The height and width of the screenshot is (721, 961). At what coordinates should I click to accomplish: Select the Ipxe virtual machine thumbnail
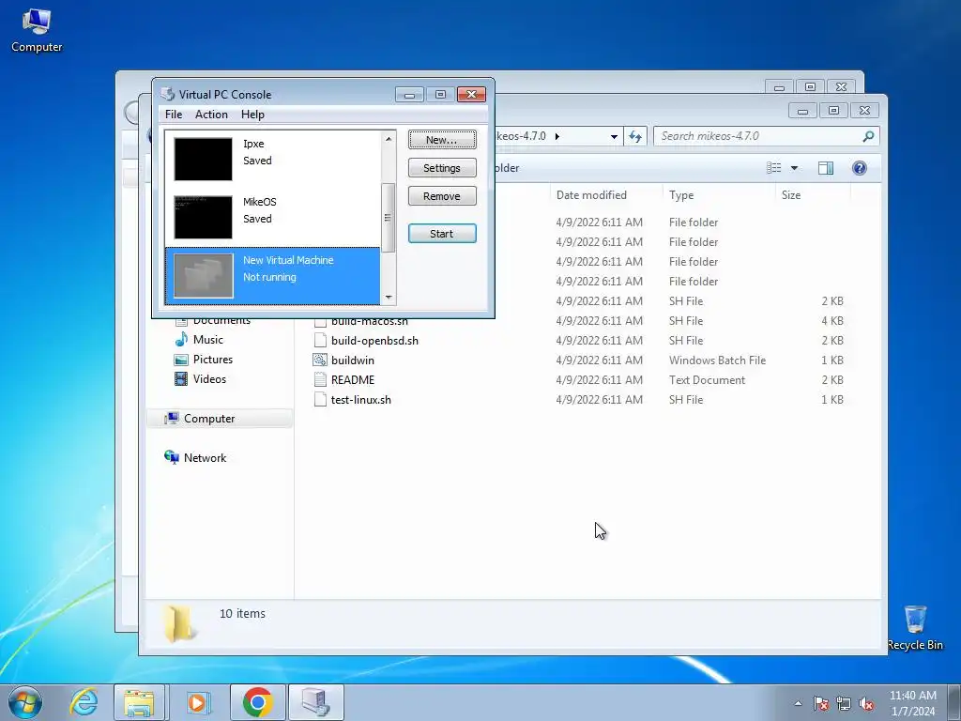pyautogui.click(x=203, y=159)
